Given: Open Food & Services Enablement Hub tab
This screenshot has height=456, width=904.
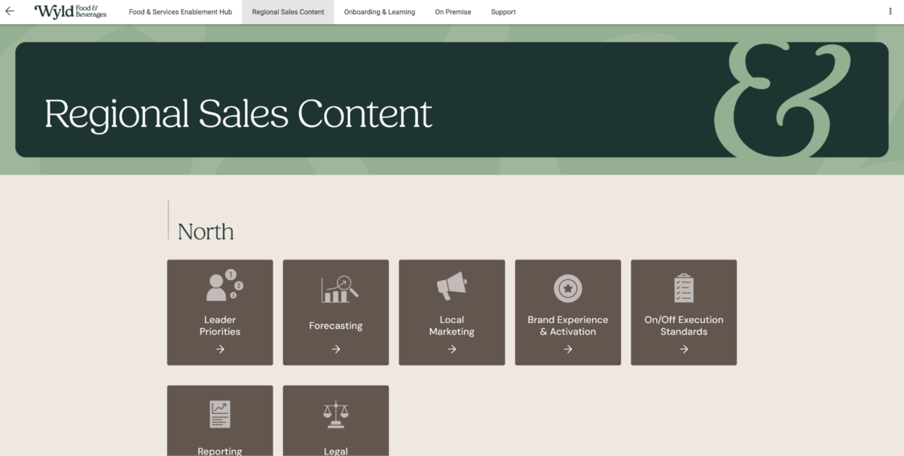Looking at the screenshot, I should pyautogui.click(x=180, y=12).
